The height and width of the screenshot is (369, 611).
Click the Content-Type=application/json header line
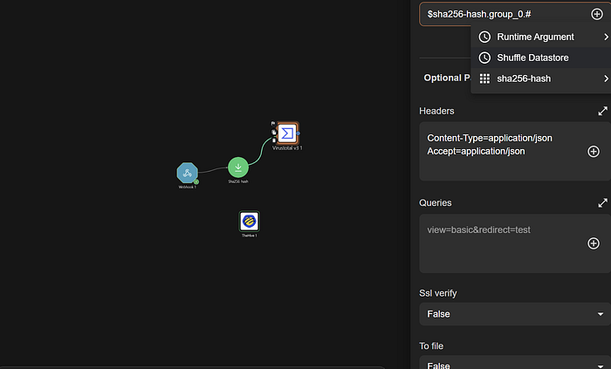pos(490,138)
